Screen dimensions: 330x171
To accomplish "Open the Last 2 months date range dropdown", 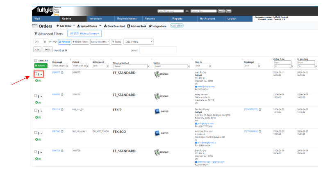I will point(100,41).
